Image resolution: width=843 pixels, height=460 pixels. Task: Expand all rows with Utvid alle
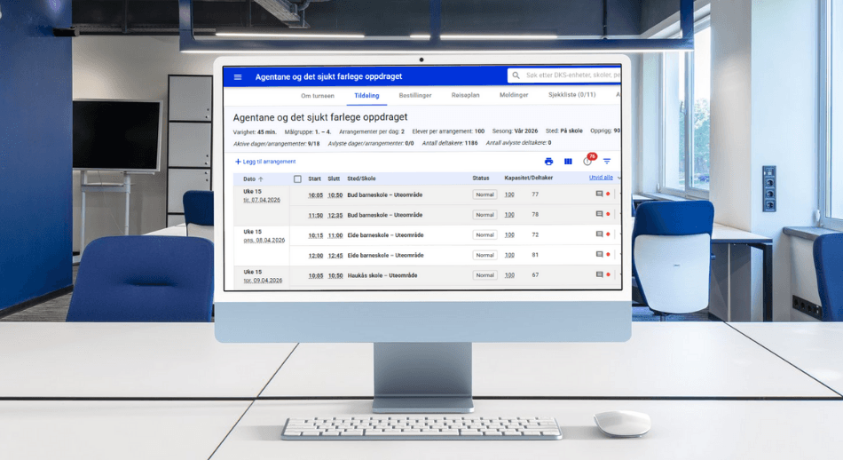[601, 178]
